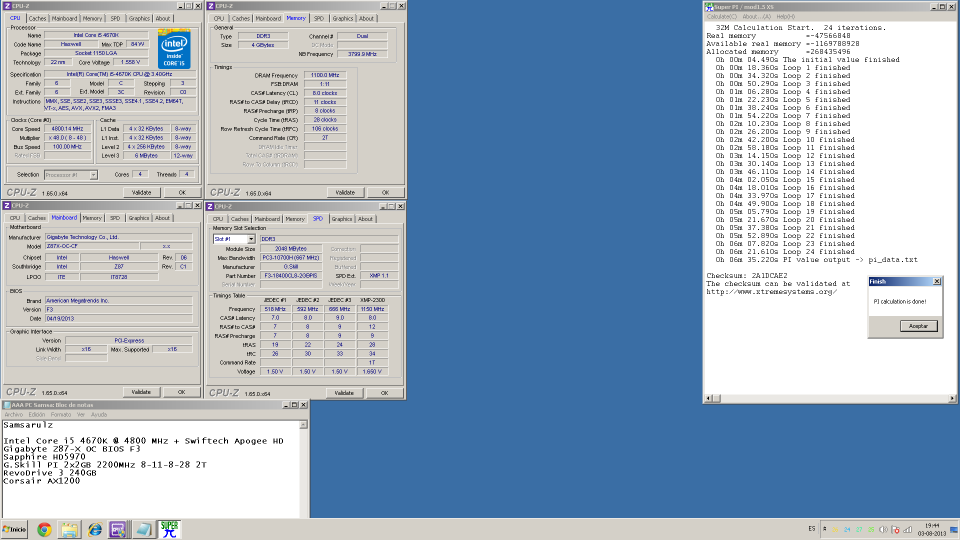The width and height of the screenshot is (960, 540).
Task: Click the BIOS Date 04/19/2013 field
Action: pos(118,318)
